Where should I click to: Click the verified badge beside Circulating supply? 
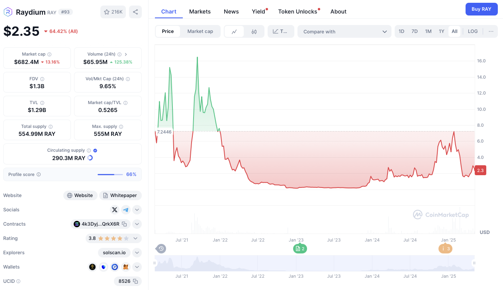pos(95,151)
